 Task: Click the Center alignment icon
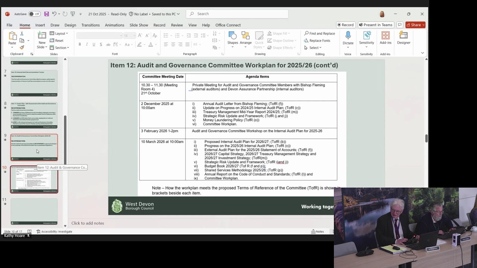click(173, 44)
